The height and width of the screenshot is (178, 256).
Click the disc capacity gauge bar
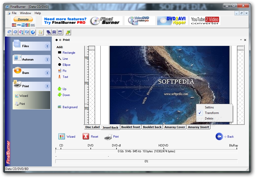click(x=146, y=151)
